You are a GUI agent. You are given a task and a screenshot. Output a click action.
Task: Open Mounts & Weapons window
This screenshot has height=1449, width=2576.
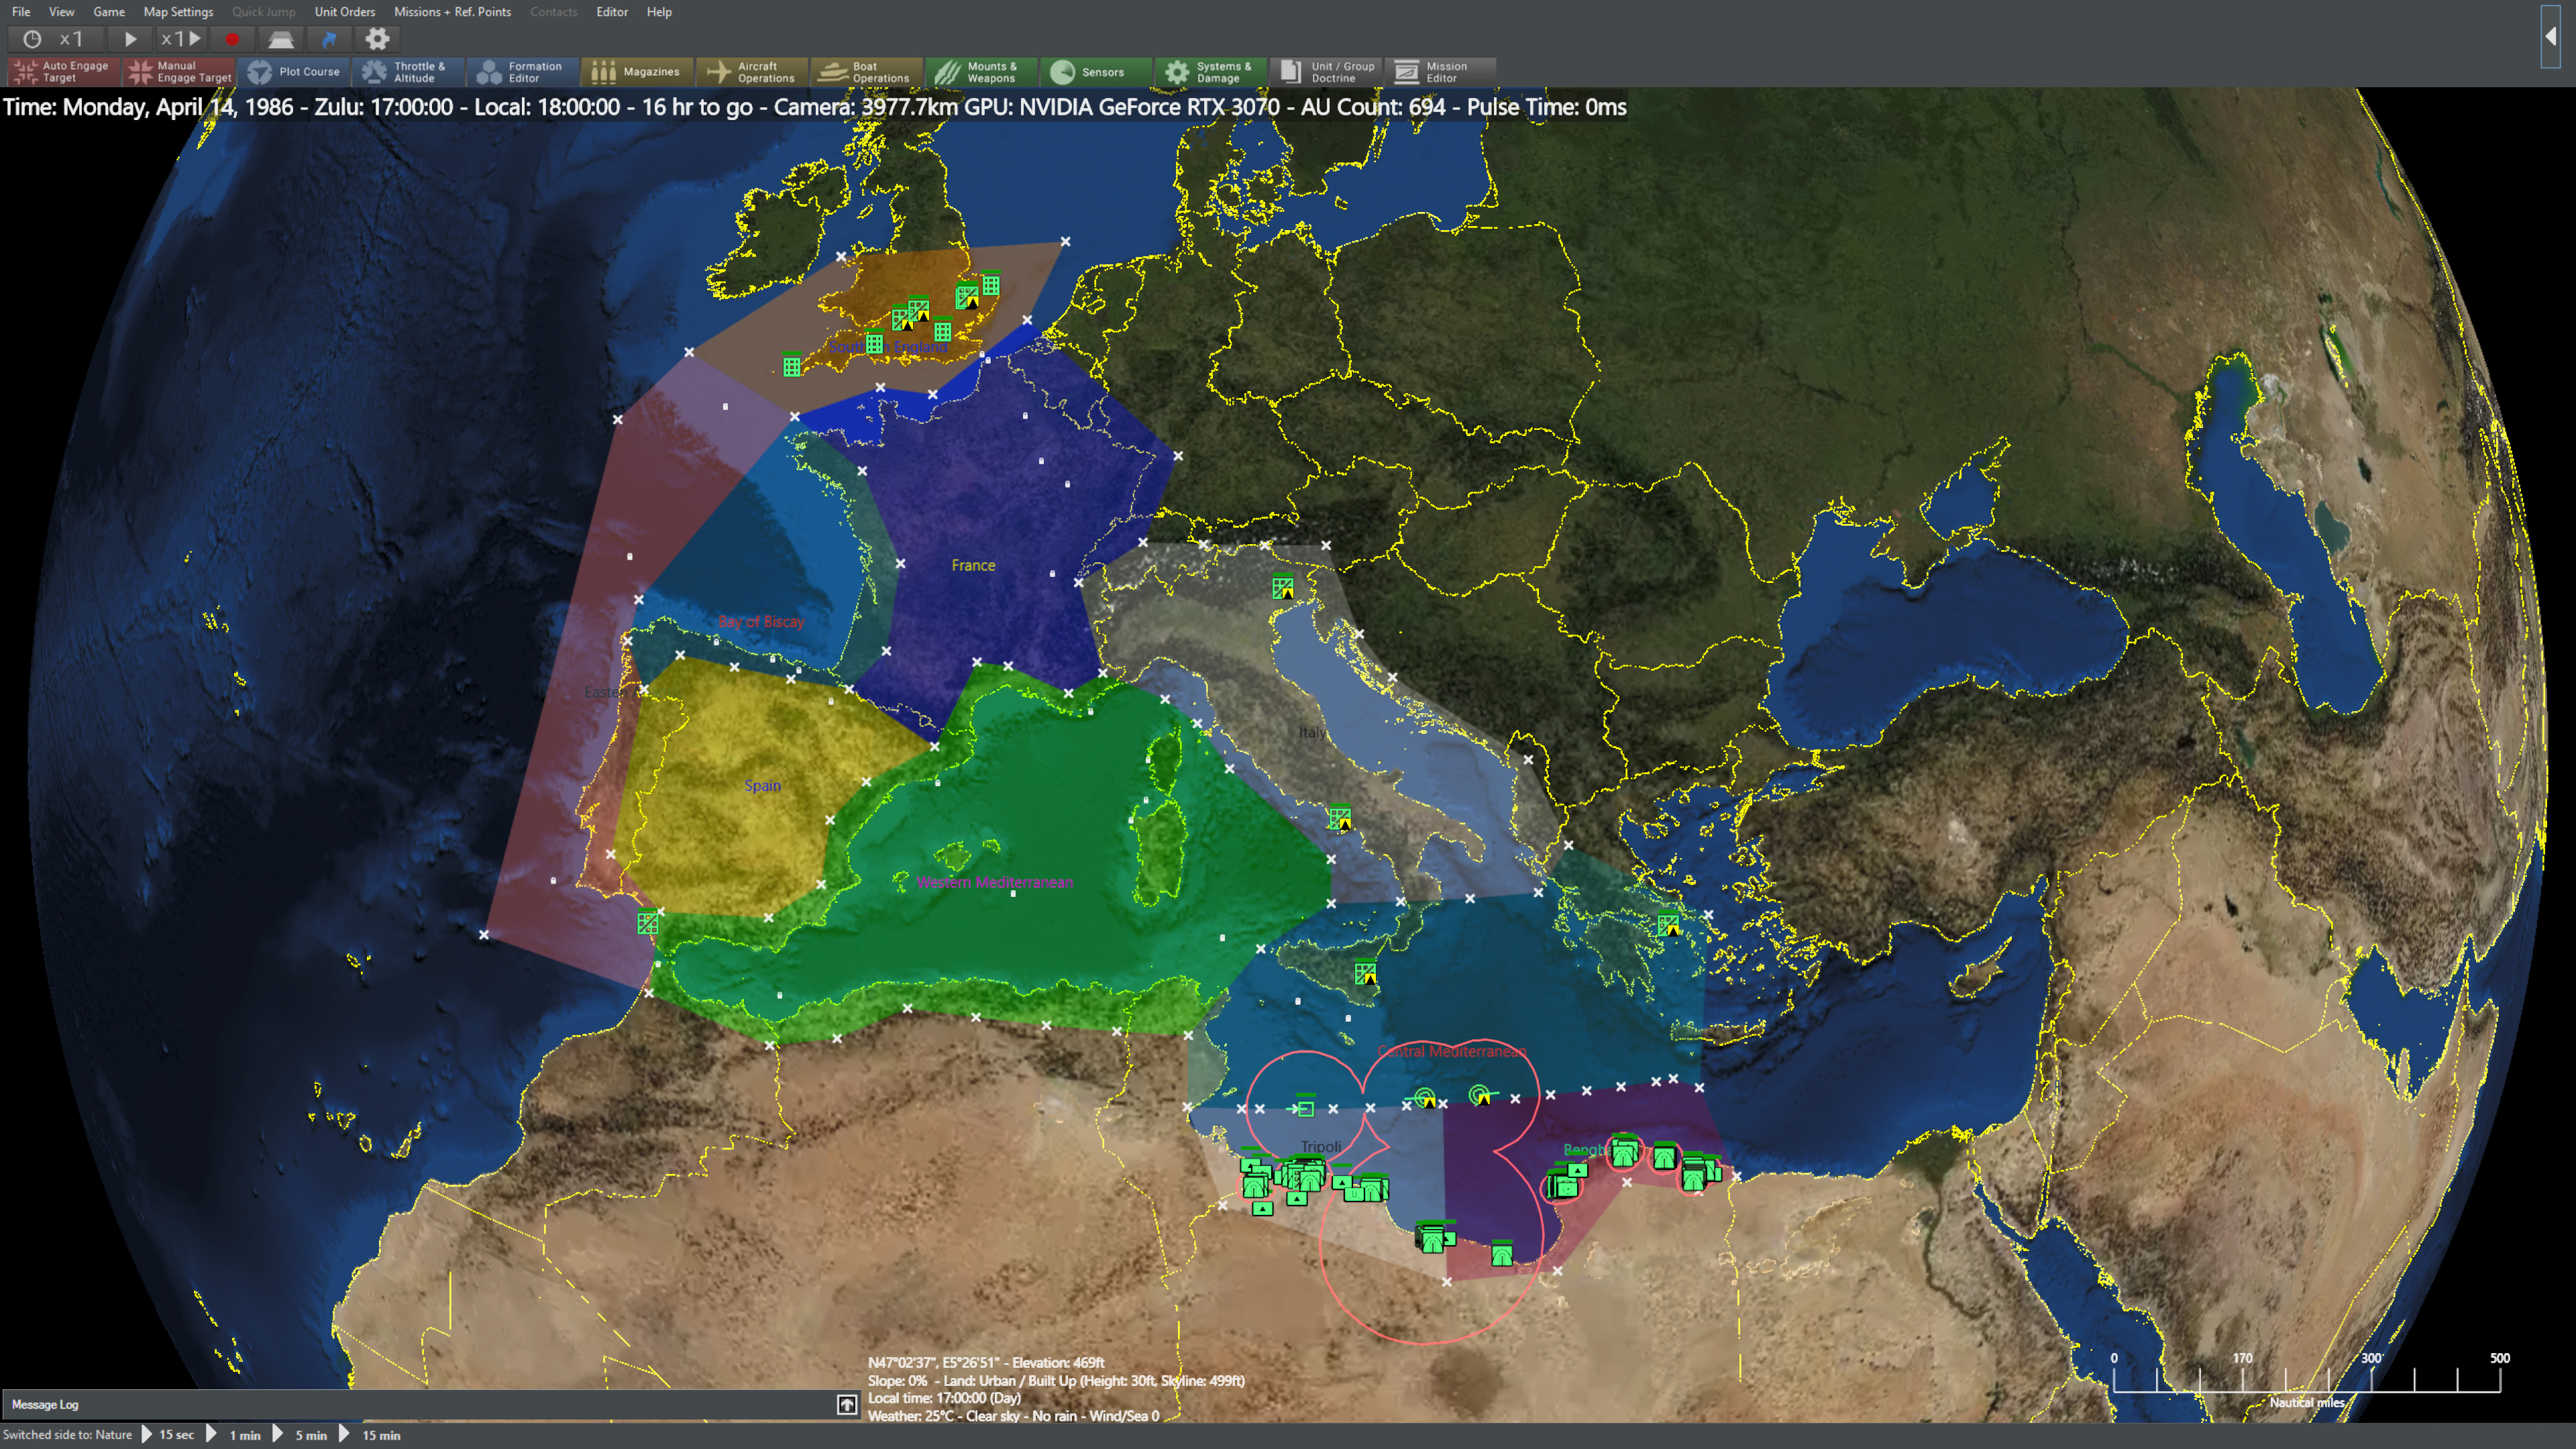click(981, 71)
